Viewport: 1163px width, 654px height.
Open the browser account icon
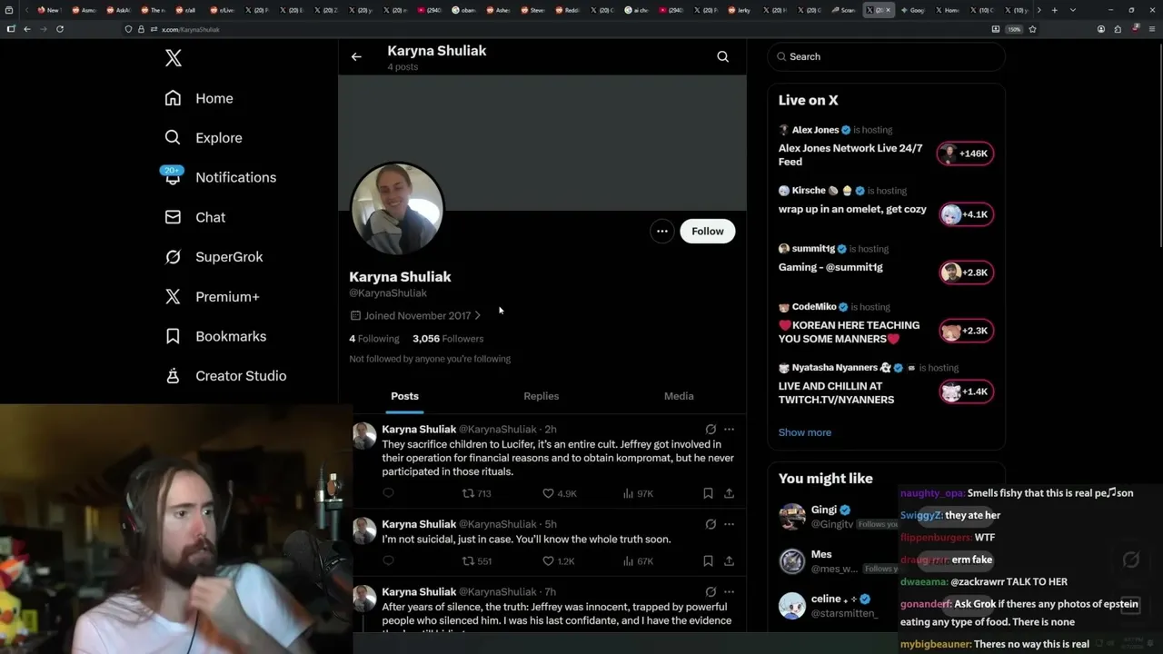pos(1101,29)
